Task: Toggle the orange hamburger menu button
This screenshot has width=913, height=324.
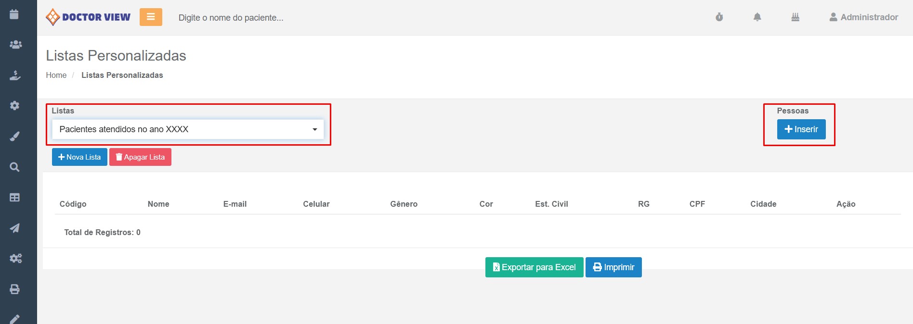Action: 151,17
